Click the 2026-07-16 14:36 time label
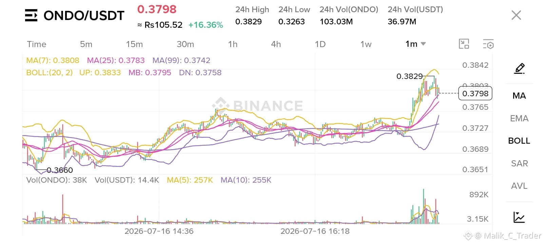The image size is (544, 244). (159, 231)
